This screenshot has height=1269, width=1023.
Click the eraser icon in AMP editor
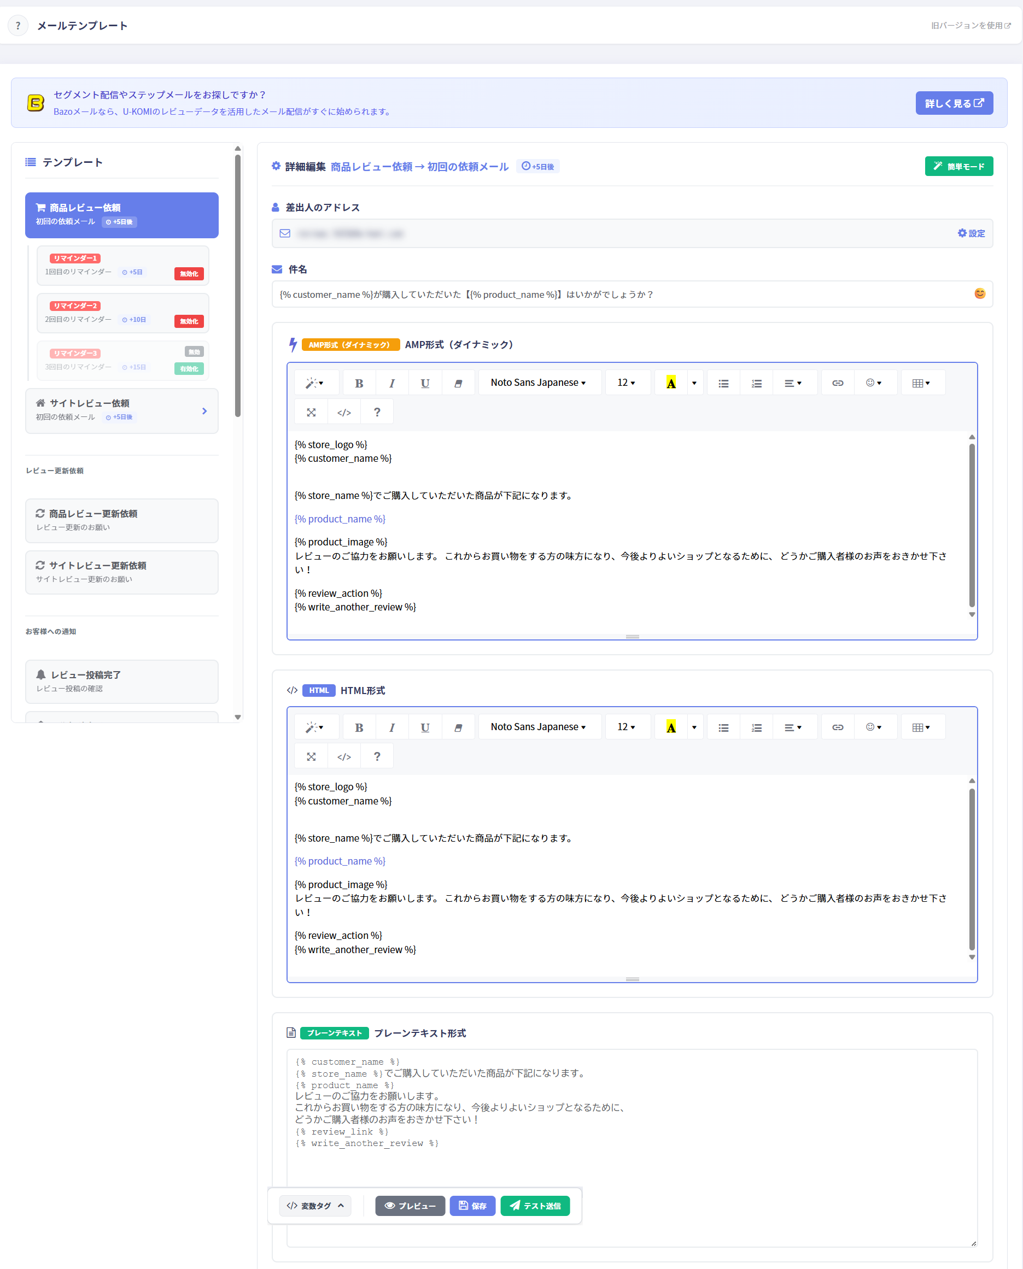click(x=458, y=383)
